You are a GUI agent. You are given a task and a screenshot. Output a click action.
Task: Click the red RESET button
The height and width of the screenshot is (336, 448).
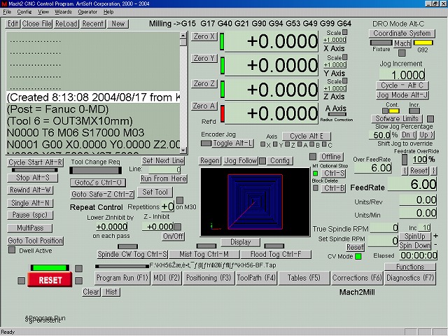[50, 280]
